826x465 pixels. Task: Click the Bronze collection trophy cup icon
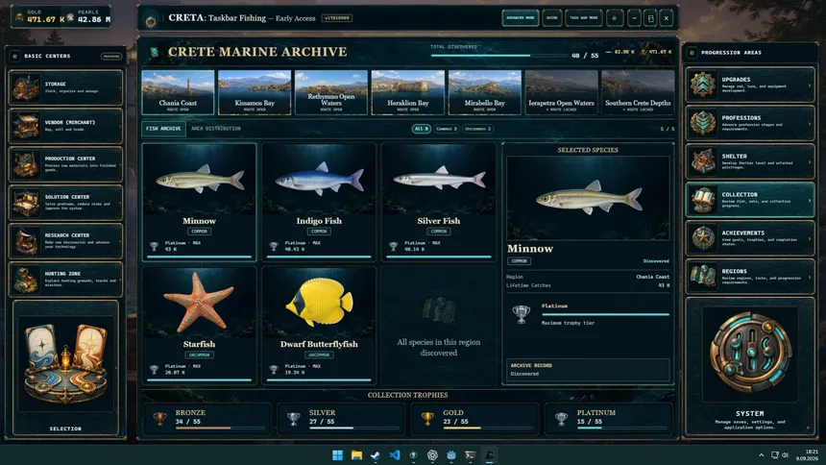[159, 419]
